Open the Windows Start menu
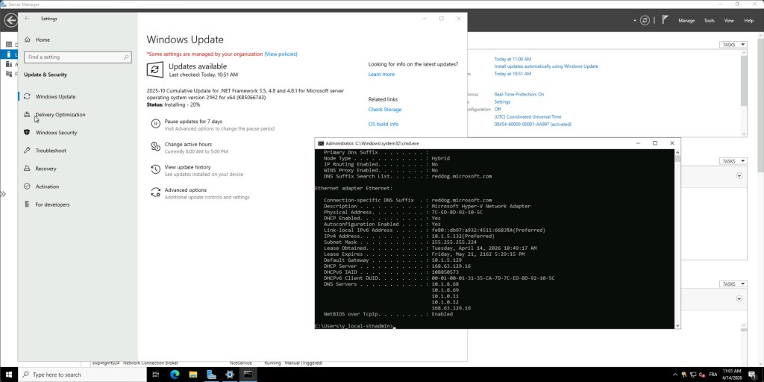 click(9, 374)
